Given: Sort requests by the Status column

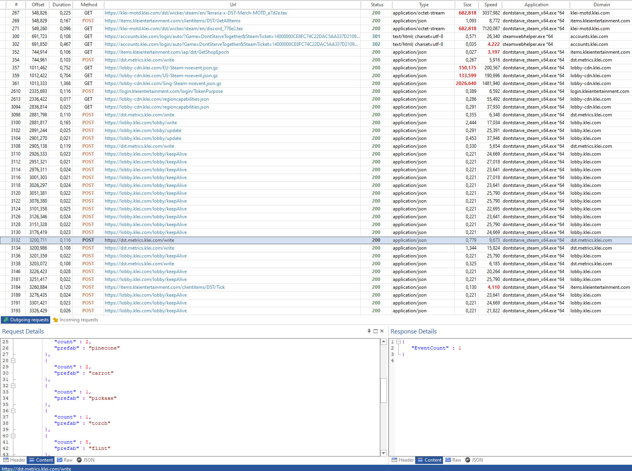Looking at the screenshot, I should click(x=377, y=5).
